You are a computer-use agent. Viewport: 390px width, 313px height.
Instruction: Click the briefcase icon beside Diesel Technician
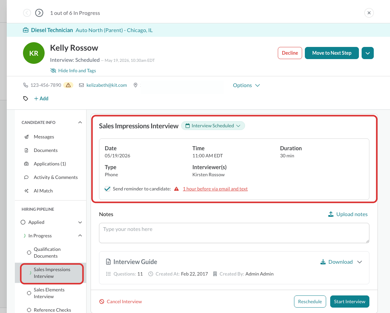pos(26,30)
